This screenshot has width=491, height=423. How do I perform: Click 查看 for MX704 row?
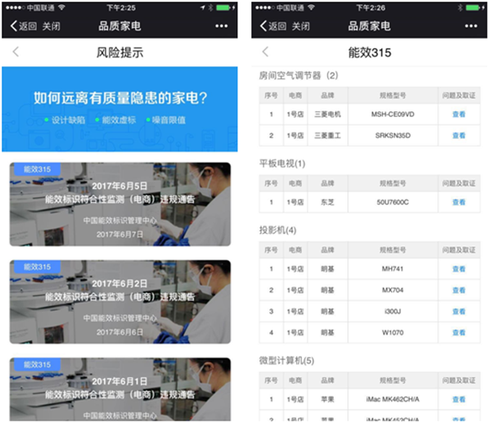click(x=459, y=290)
